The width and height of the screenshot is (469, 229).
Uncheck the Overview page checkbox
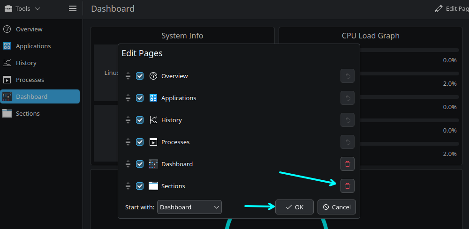[x=140, y=76]
